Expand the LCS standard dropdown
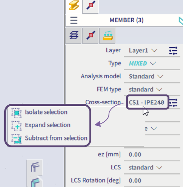 pyautogui.click(x=146, y=167)
